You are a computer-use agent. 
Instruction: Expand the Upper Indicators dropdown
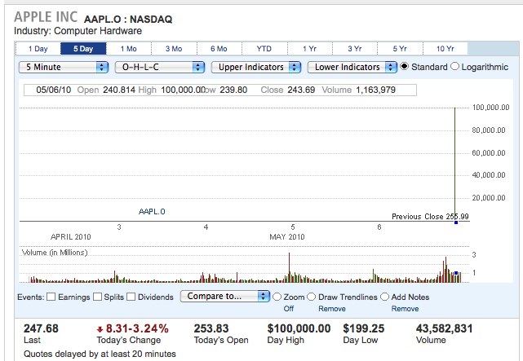(x=256, y=67)
